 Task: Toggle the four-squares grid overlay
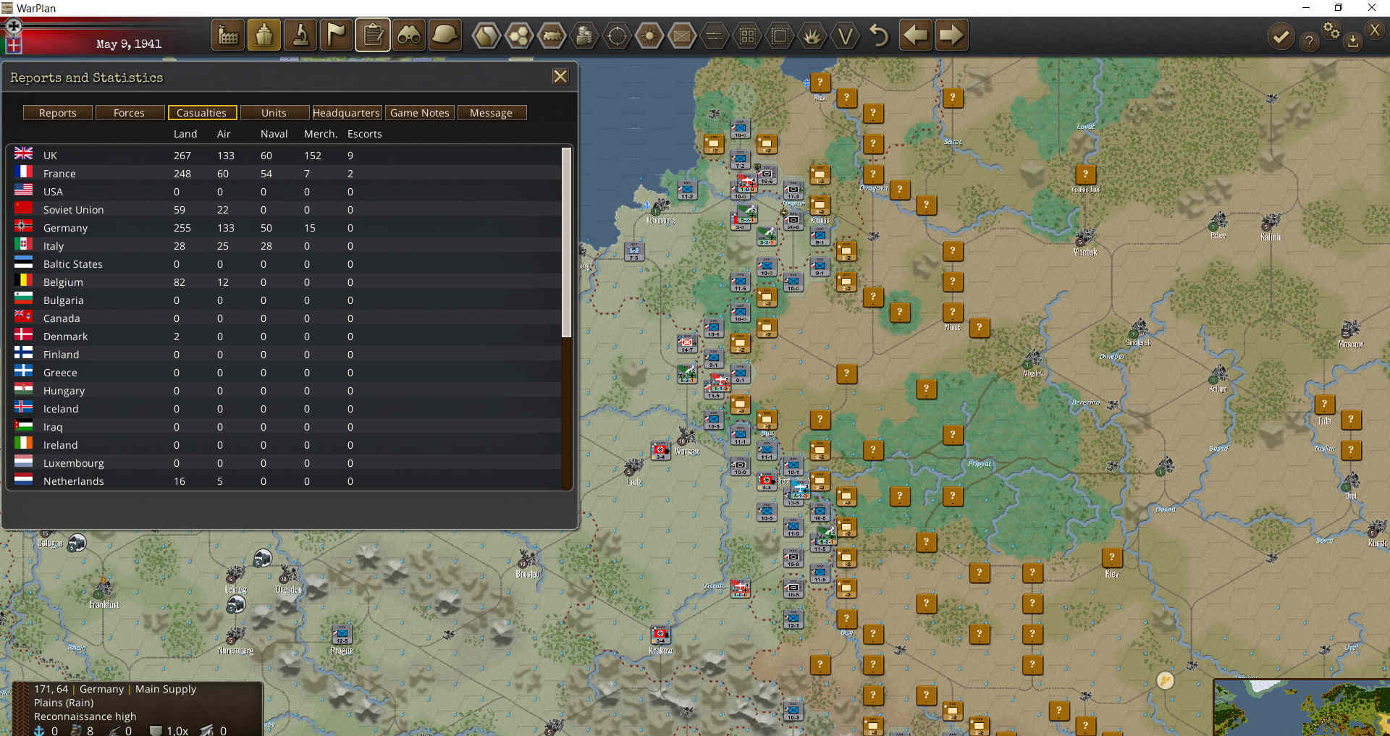(747, 35)
